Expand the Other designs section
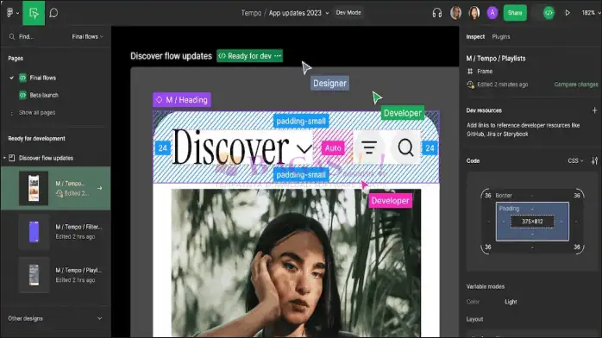This screenshot has height=338, width=602. point(100,318)
